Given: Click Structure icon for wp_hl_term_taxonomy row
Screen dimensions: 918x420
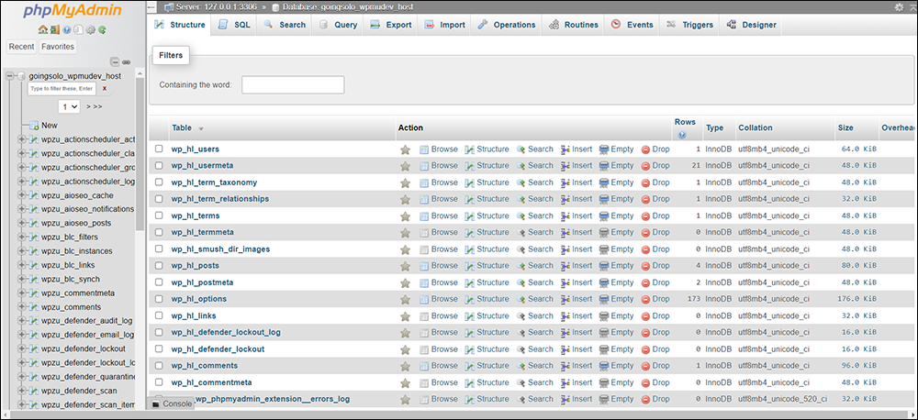Looking at the screenshot, I should [469, 182].
